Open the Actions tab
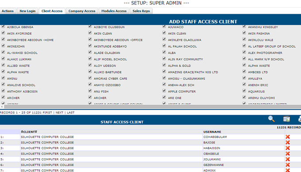Screen dimensions: 301x172 8,11
